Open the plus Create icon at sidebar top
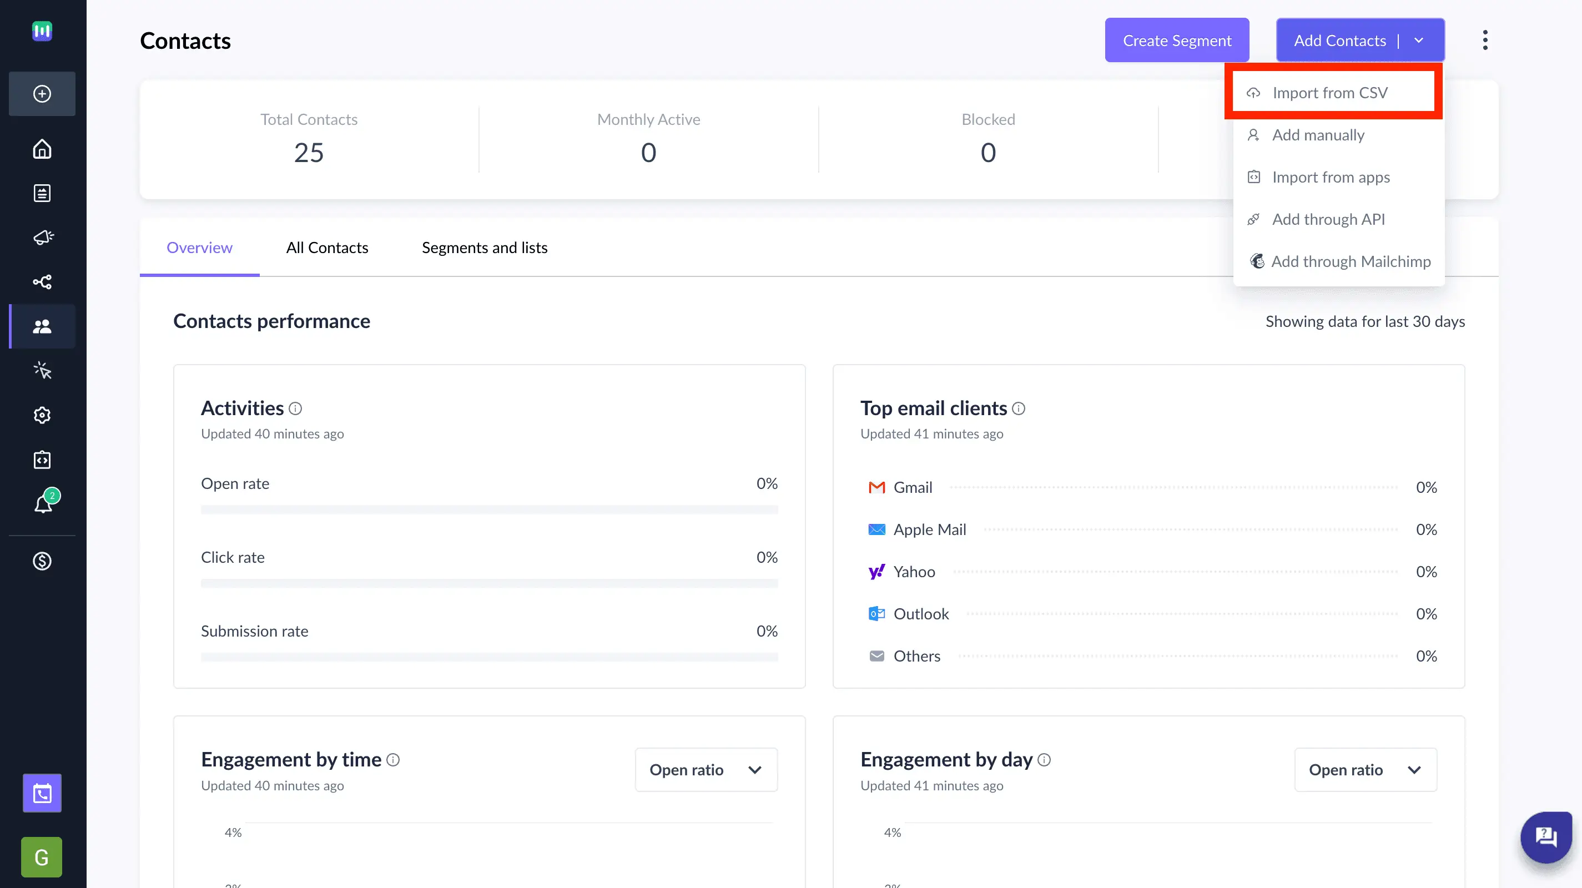 (x=41, y=93)
